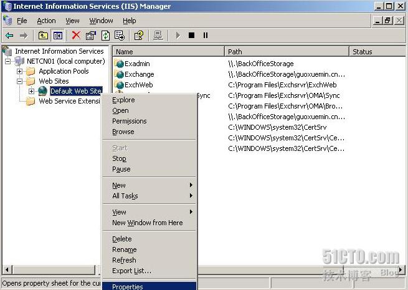Viewport: 408px width, 290px height.
Task: Click the Up one level folder icon
Action: [x=43, y=36]
